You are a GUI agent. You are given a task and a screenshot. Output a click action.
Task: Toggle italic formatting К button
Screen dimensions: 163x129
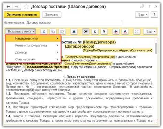[95, 31]
